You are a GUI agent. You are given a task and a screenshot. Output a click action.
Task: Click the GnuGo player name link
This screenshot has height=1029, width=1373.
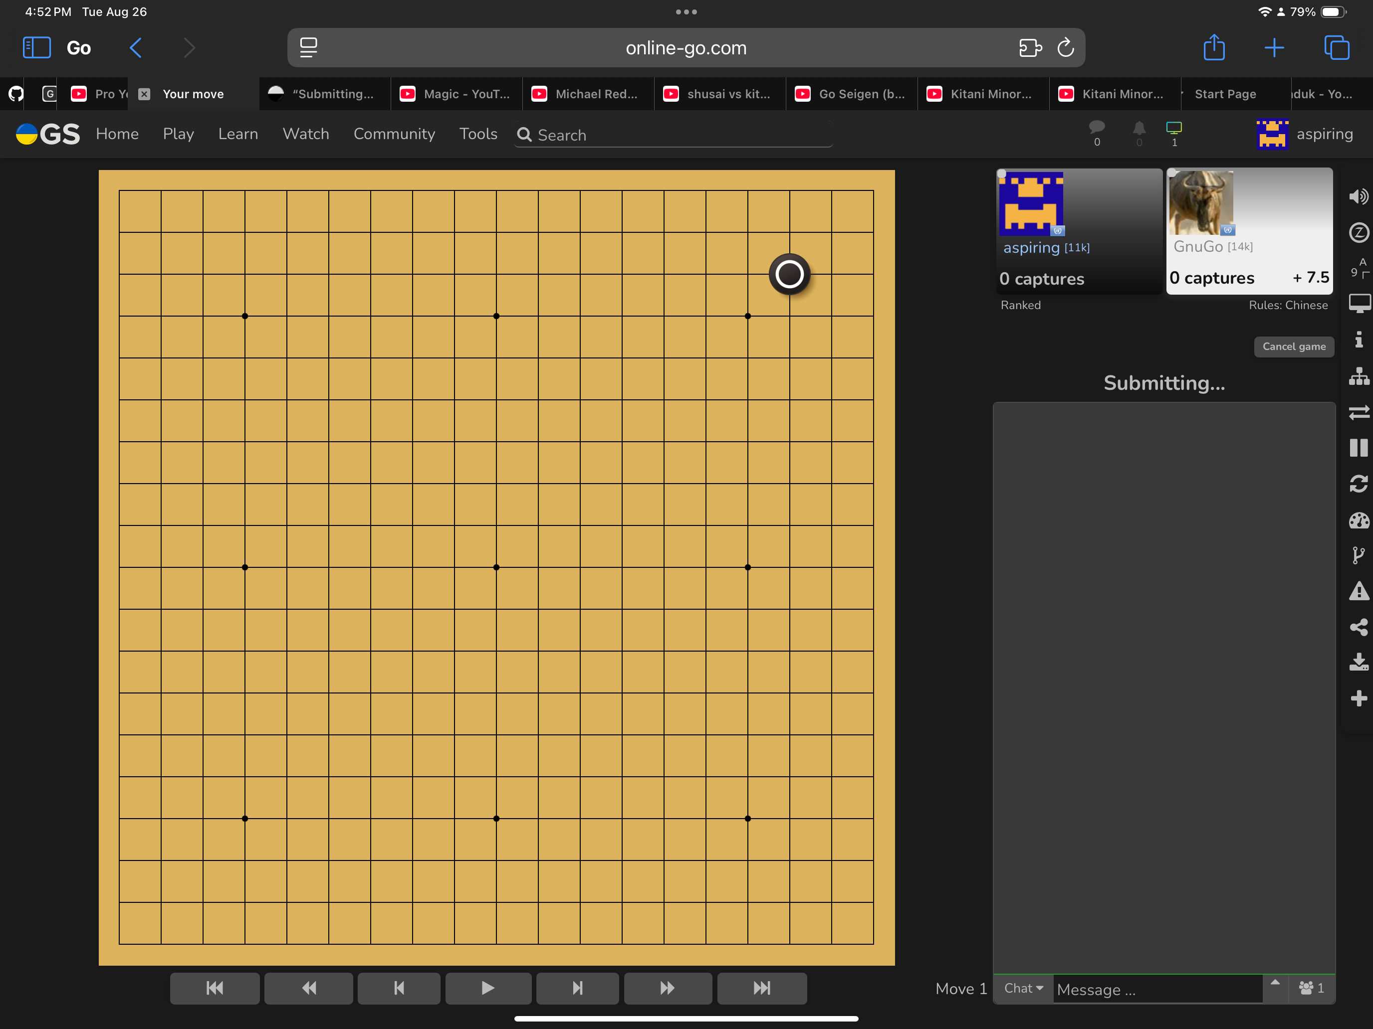pos(1197,247)
